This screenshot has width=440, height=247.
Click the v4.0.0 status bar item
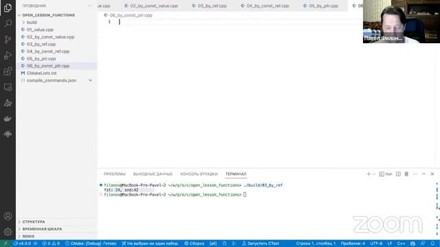pos(25,244)
